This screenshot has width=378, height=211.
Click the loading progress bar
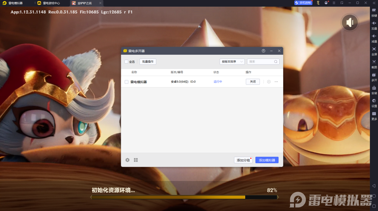click(x=185, y=197)
